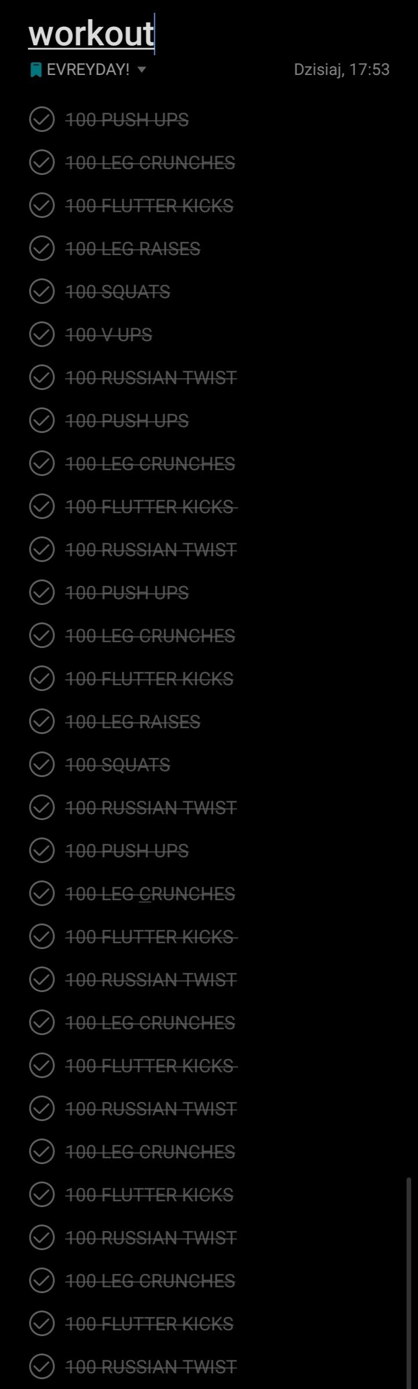418x1389 pixels.
Task: Toggle the first 100 SQUATS checkmark
Action: [x=42, y=292]
